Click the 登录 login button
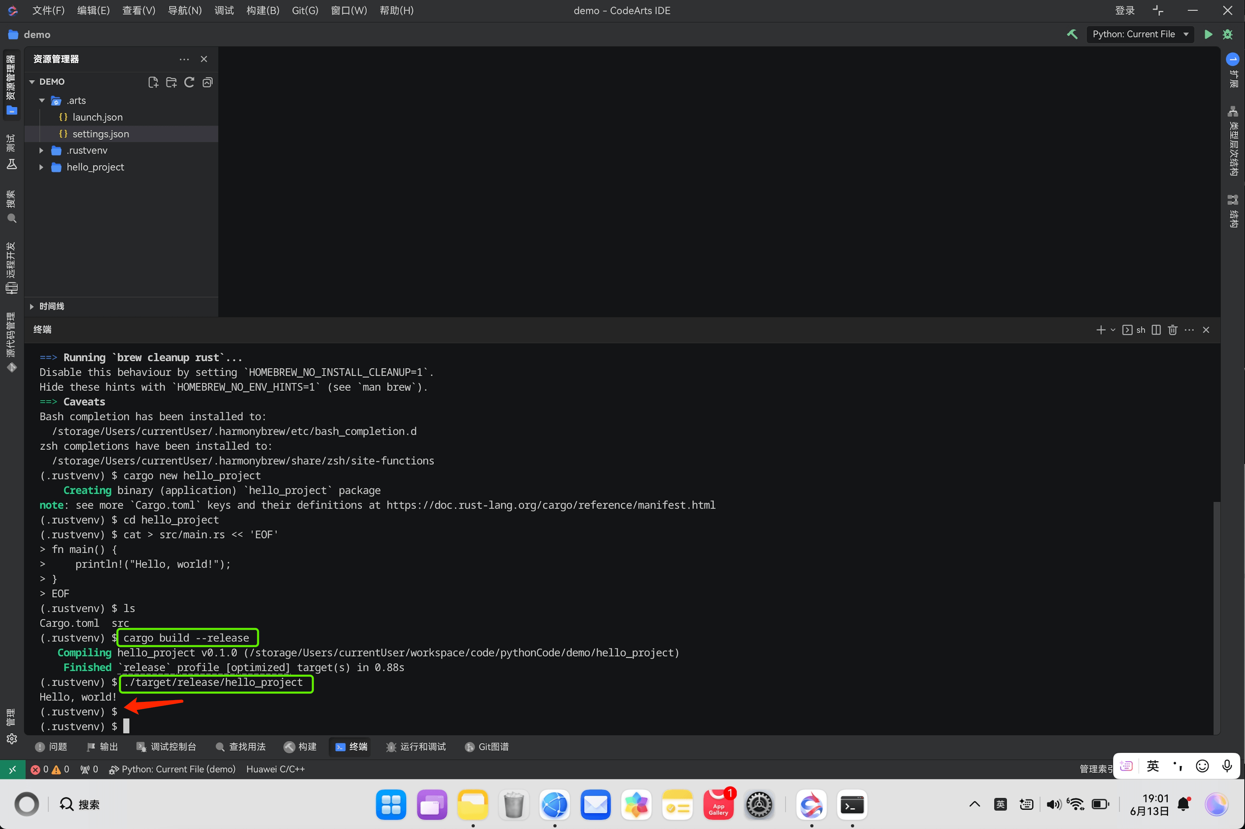 [x=1124, y=11]
